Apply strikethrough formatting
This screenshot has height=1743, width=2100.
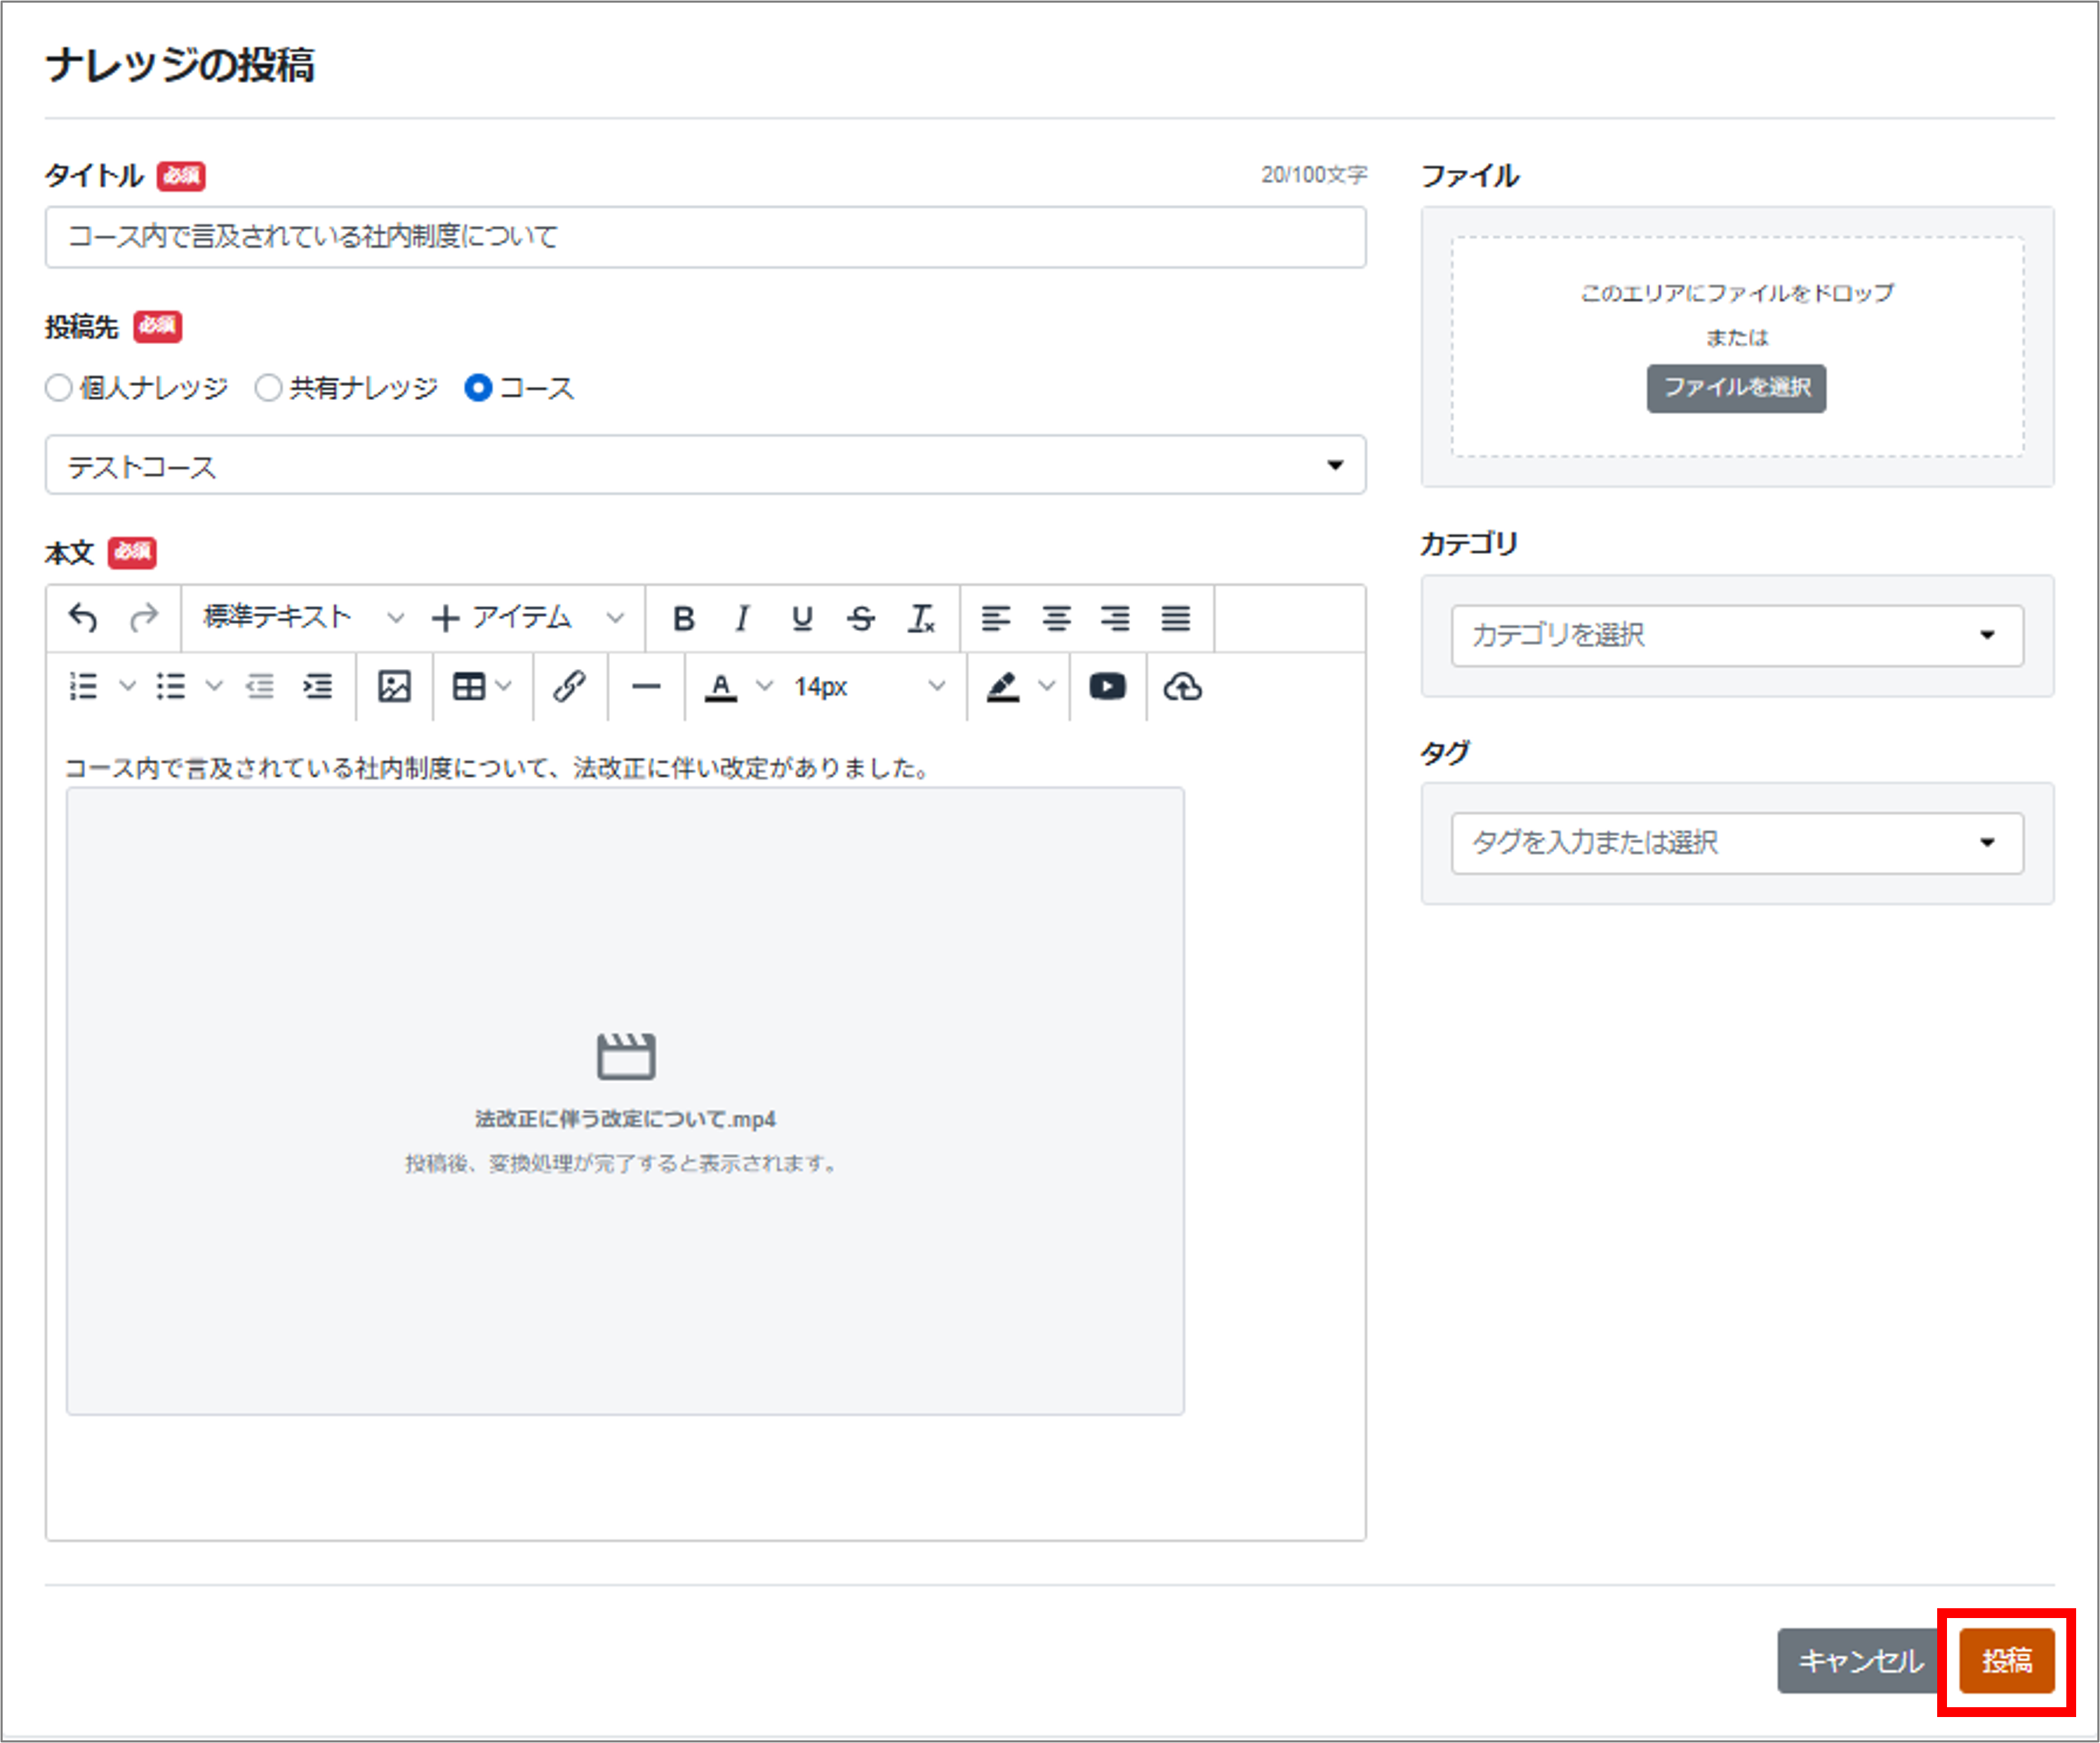[x=860, y=619]
